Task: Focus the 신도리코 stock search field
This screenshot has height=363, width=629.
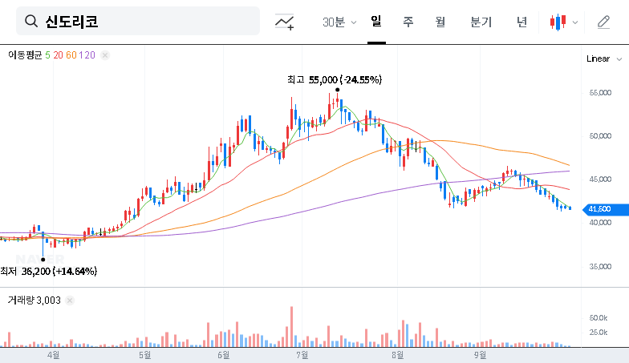Action: tap(138, 21)
